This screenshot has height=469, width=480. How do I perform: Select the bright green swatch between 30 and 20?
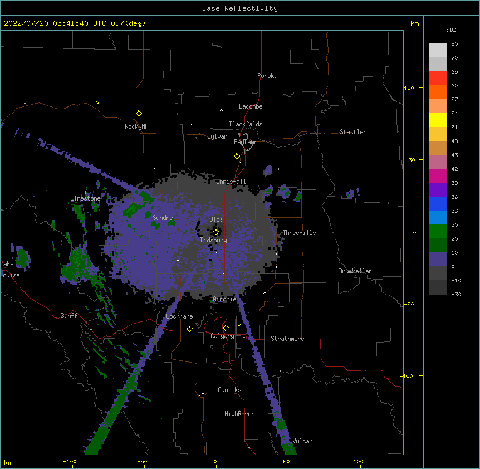[x=438, y=232]
